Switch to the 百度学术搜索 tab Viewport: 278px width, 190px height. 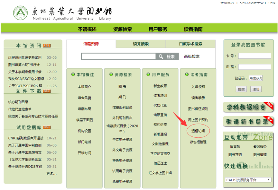[x=190, y=44]
